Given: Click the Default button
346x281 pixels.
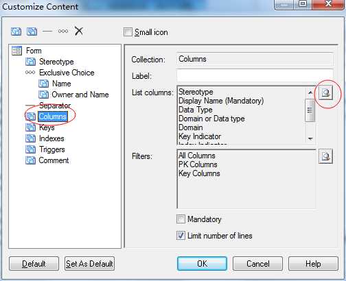Looking at the screenshot, I should (34, 264).
